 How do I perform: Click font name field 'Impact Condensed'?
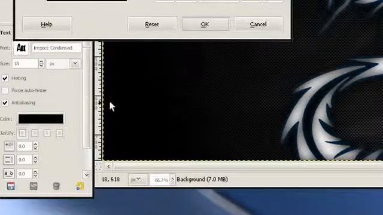56,48
